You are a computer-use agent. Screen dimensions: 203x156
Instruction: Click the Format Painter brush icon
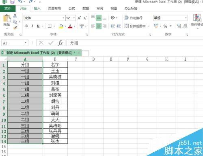point(15,28)
